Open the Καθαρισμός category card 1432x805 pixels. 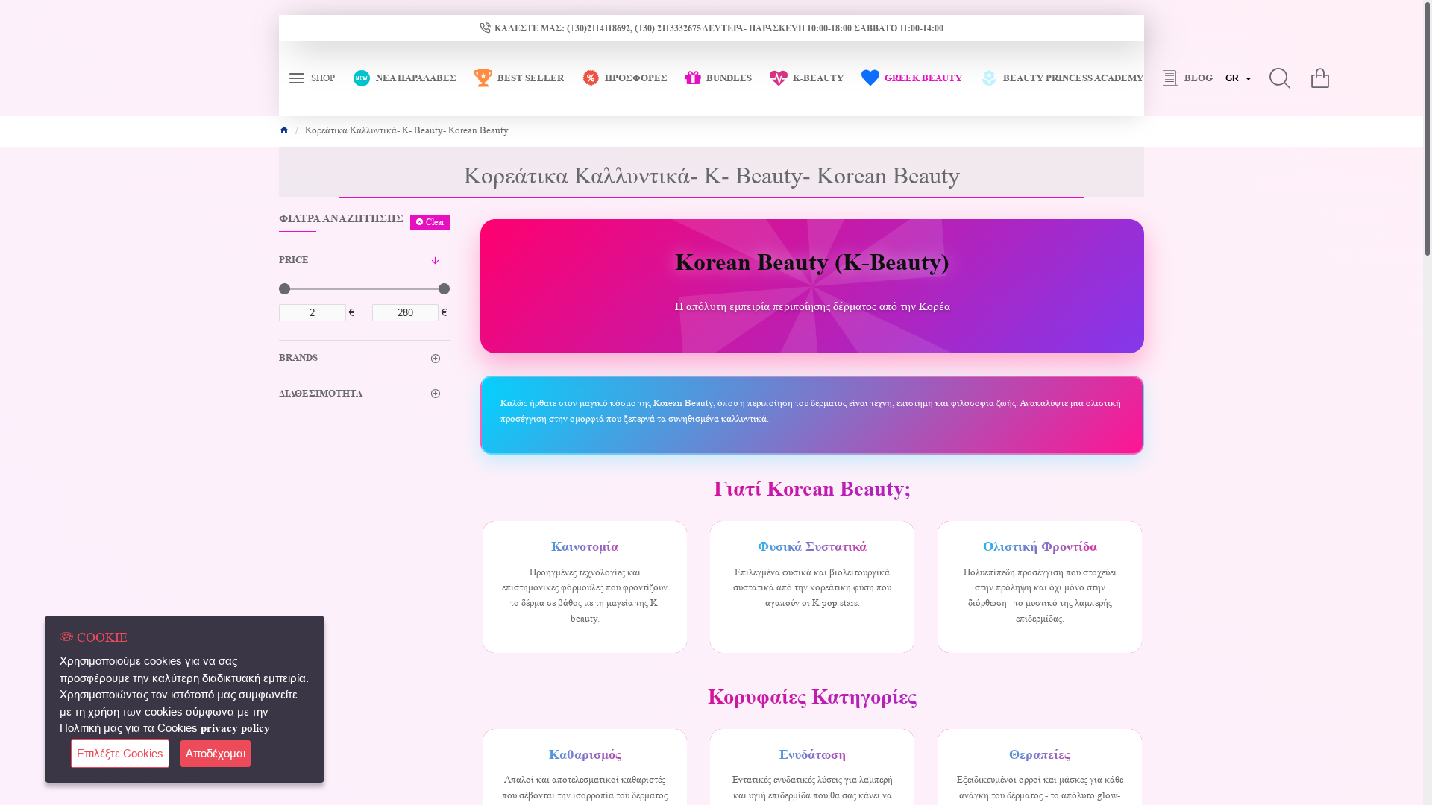coord(585,767)
